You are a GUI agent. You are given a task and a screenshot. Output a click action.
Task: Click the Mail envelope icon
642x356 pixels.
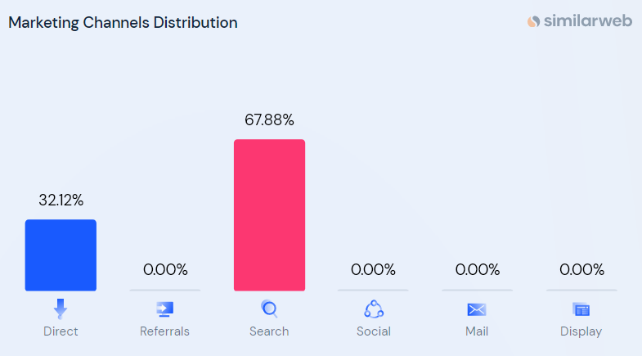(477, 309)
